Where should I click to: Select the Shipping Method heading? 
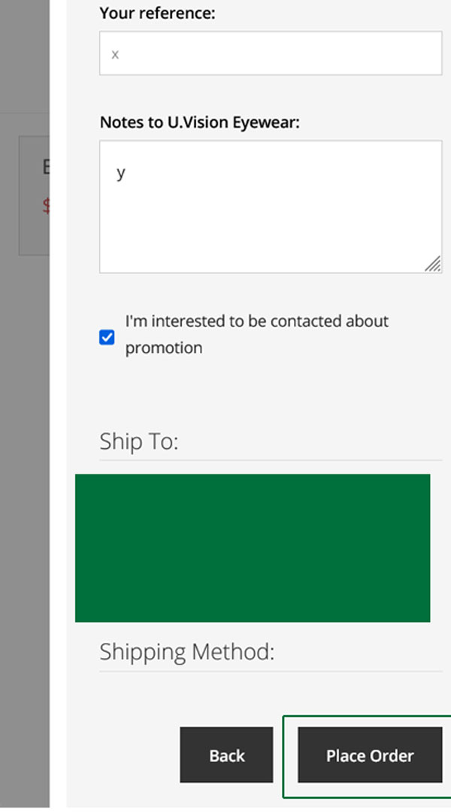(187, 651)
